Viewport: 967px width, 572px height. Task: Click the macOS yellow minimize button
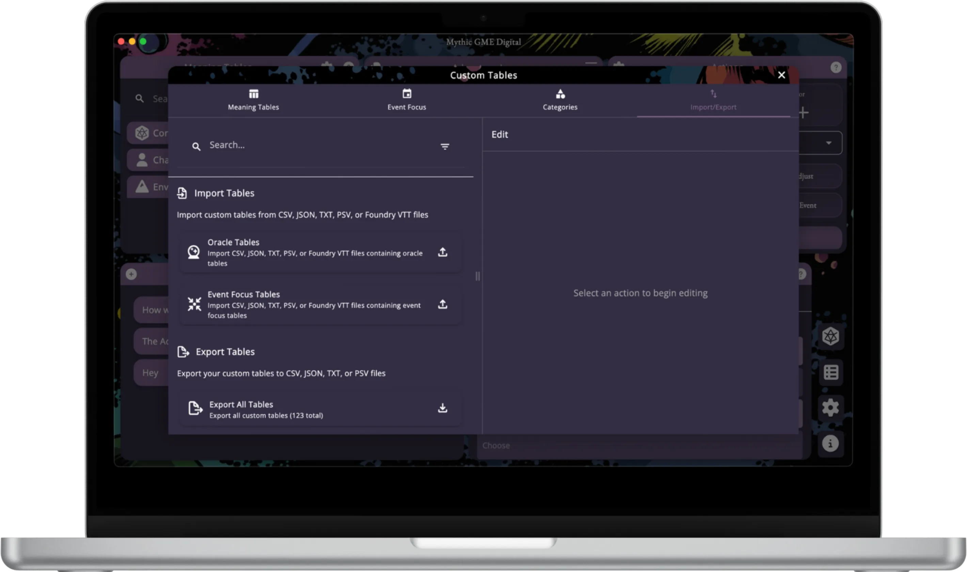click(x=132, y=41)
